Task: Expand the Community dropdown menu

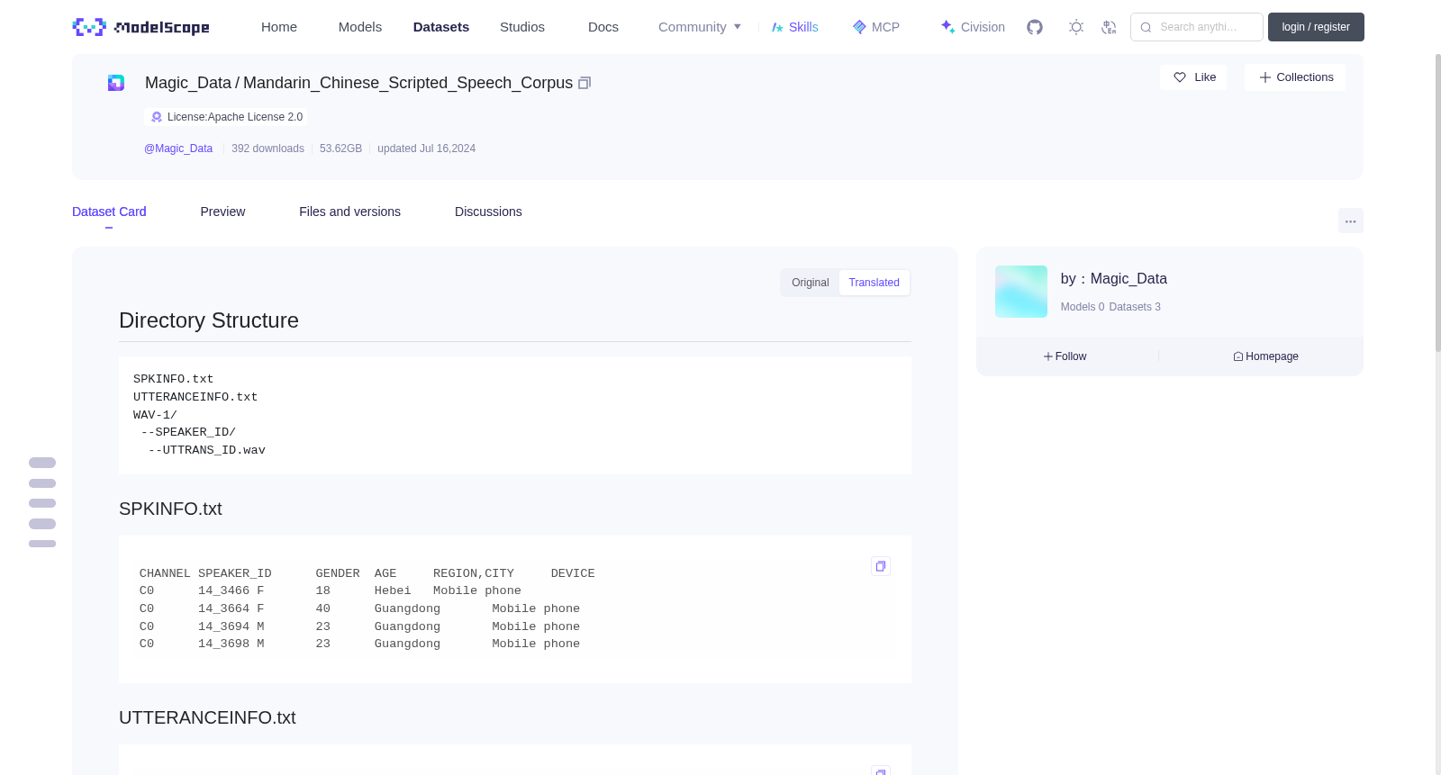Action: [700, 27]
